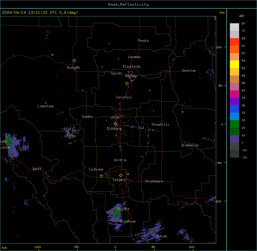
Task: Choose the indigo 10-0 dBZ legend swatch
Action: pyautogui.click(x=234, y=139)
